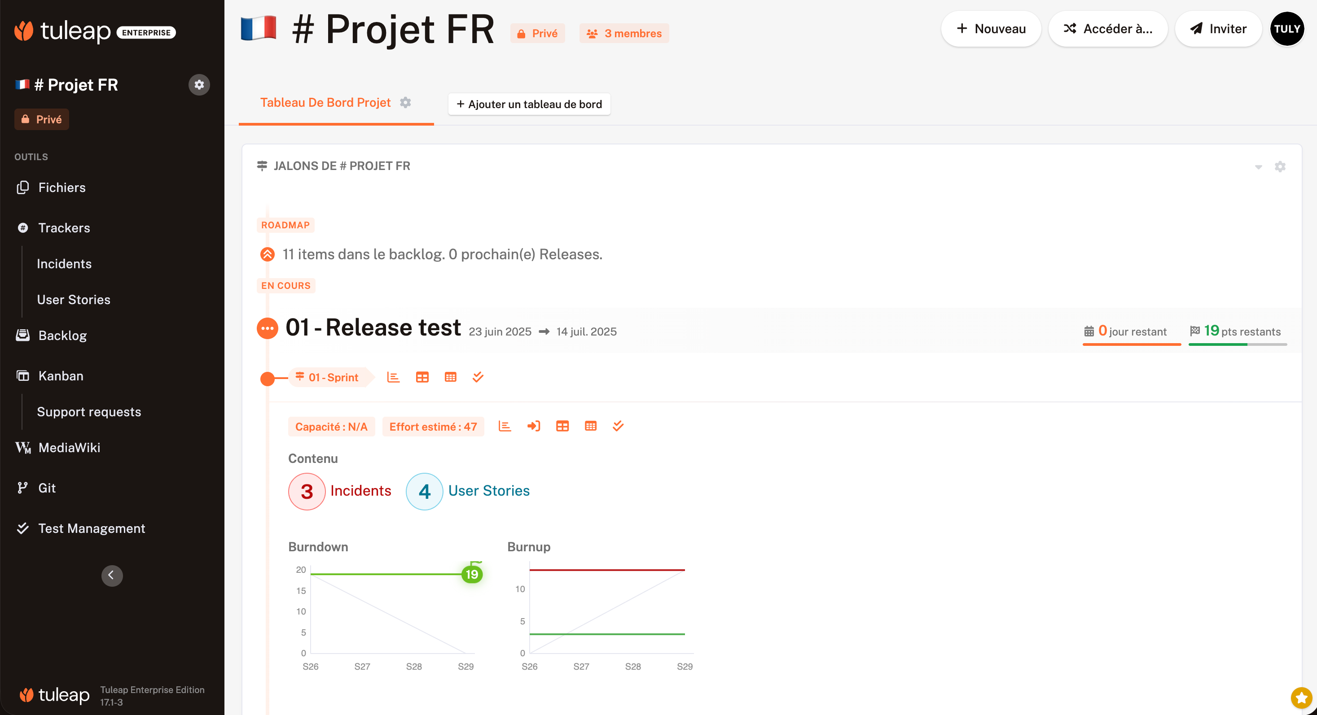
Task: Open sprint test campaign checkmark icon
Action: [x=478, y=377]
